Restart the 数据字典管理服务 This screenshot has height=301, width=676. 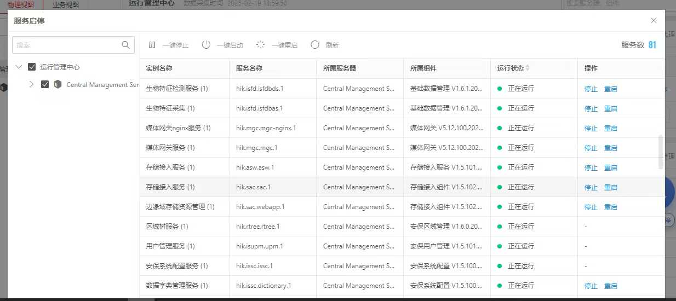[x=611, y=286]
